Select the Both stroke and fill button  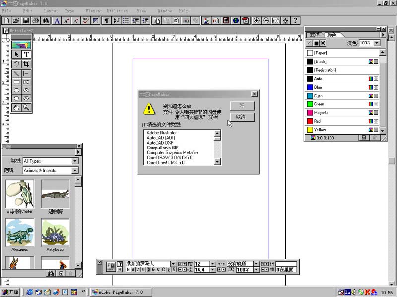coord(323,43)
